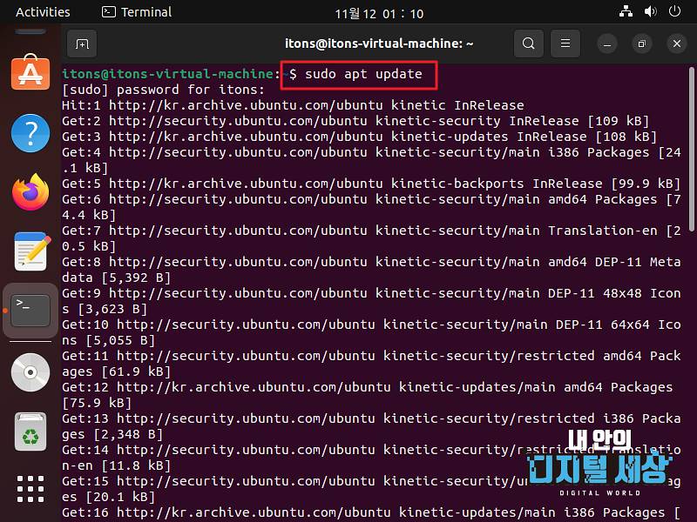Click the 'Get:7' Translation-en line
The width and height of the screenshot is (697, 522).
click(371, 238)
